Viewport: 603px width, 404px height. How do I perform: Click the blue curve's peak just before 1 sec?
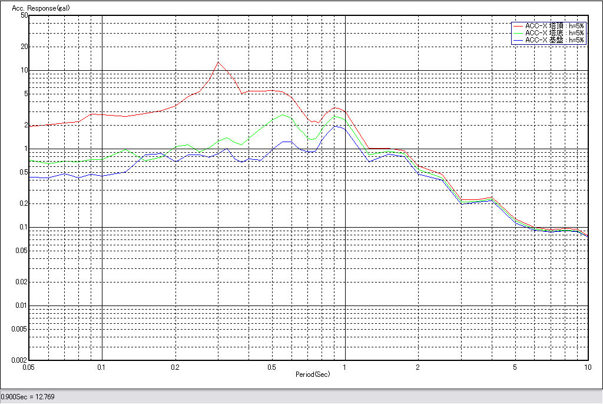[x=334, y=126]
